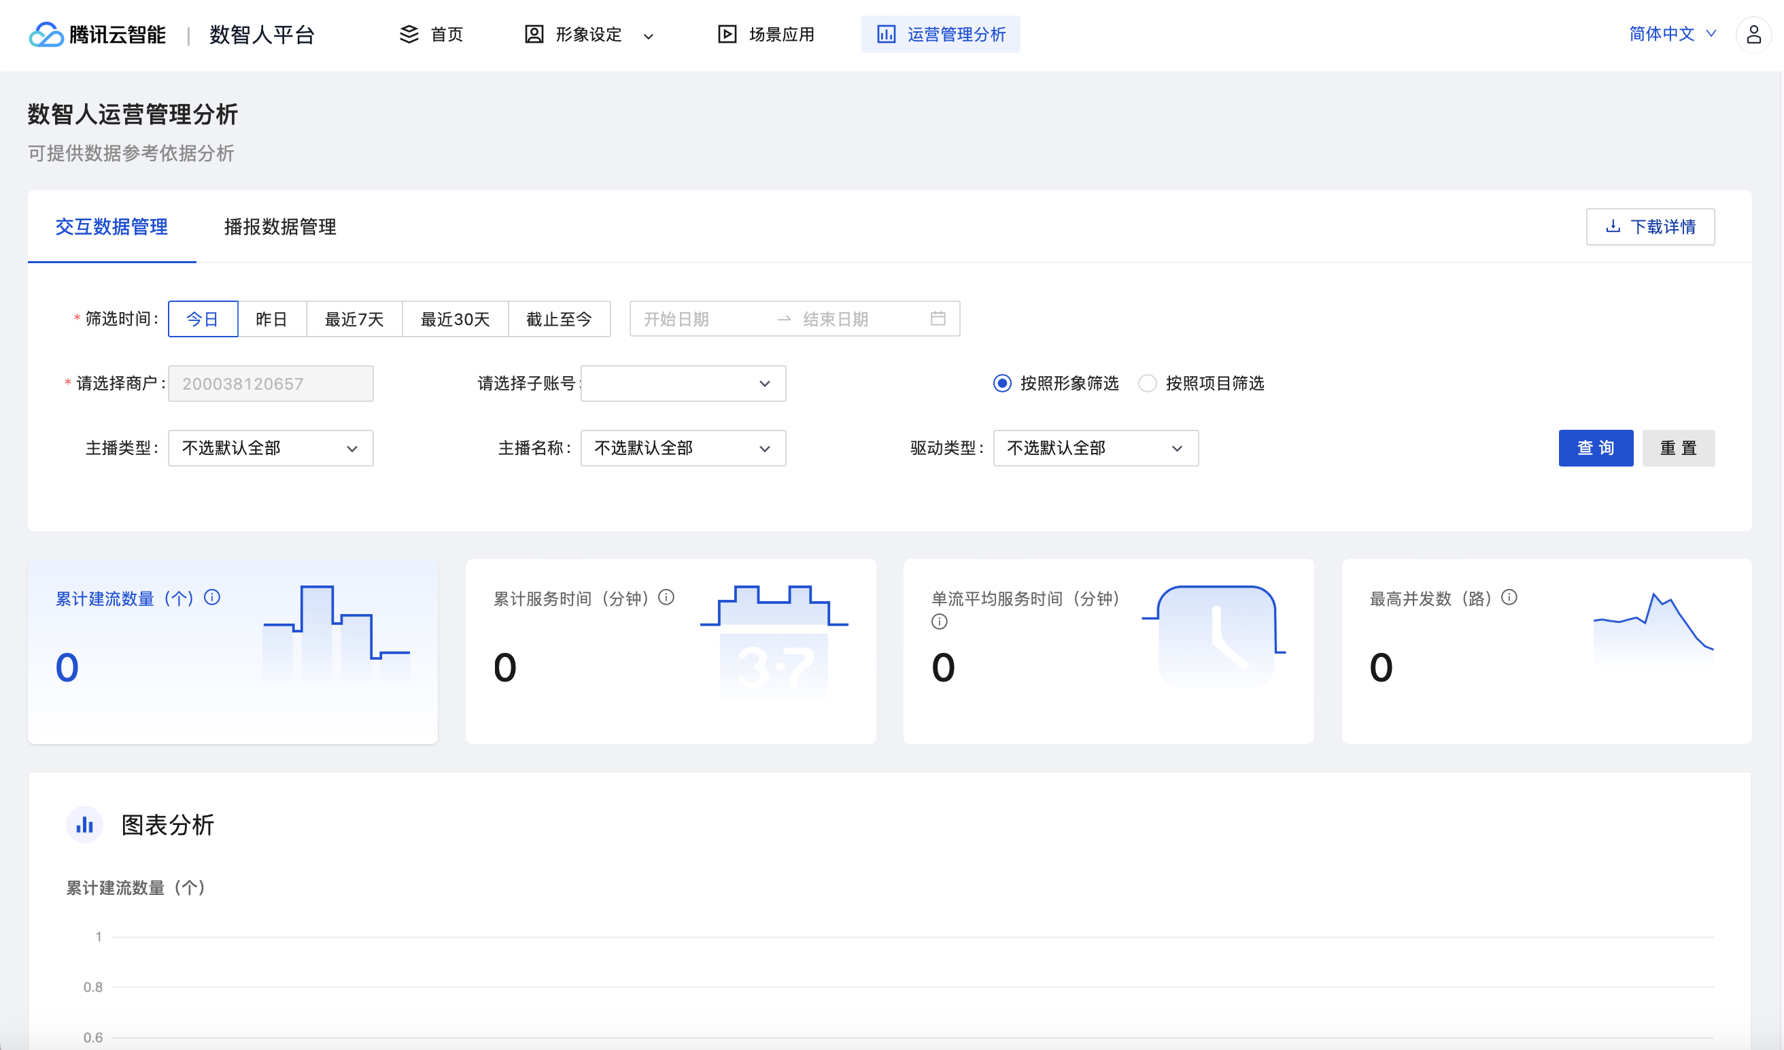Viewport: 1784px width, 1050px height.
Task: Click the bar chart icon by 图表分析
Action: click(x=84, y=824)
